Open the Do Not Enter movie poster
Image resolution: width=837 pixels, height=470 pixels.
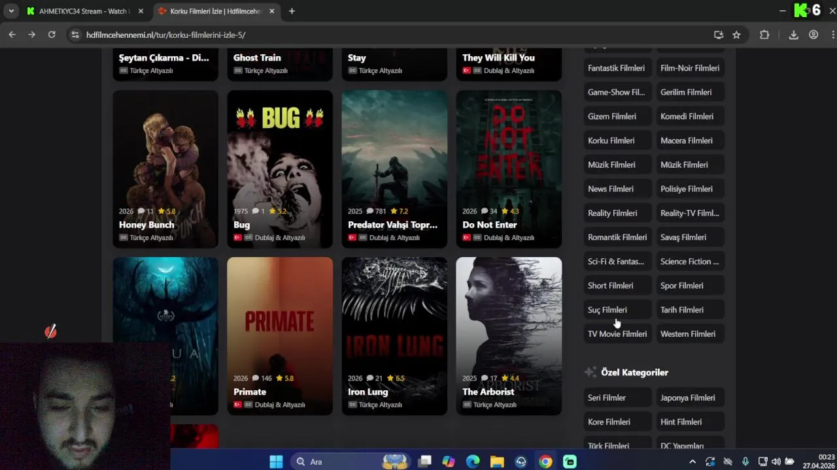tap(509, 169)
